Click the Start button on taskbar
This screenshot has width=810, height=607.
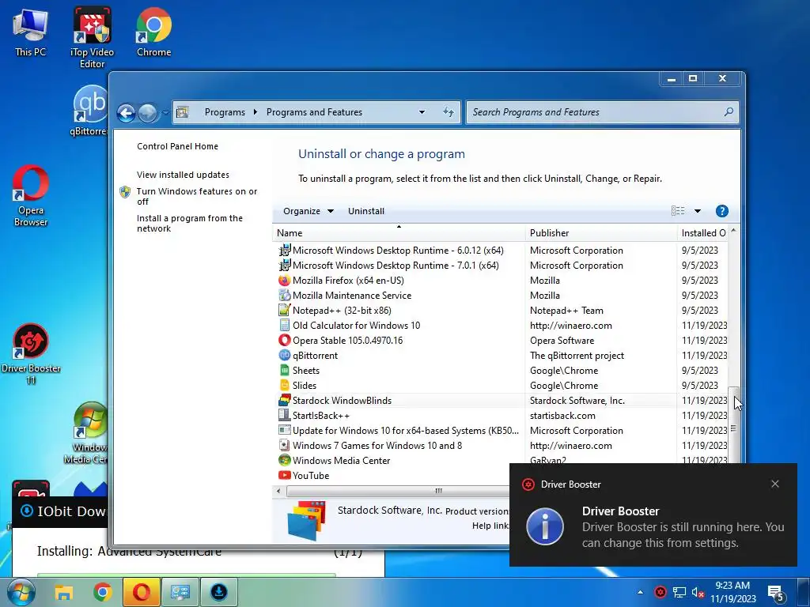pyautogui.click(x=21, y=593)
